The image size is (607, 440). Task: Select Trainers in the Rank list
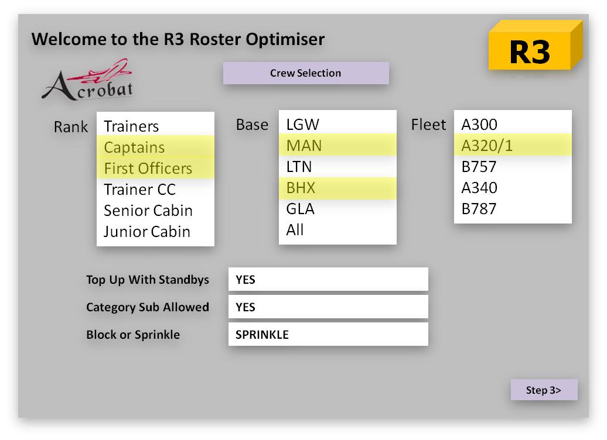131,126
